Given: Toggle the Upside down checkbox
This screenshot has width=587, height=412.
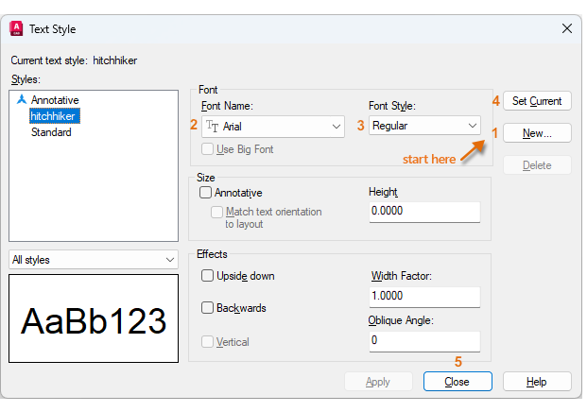Looking at the screenshot, I should coord(207,276).
